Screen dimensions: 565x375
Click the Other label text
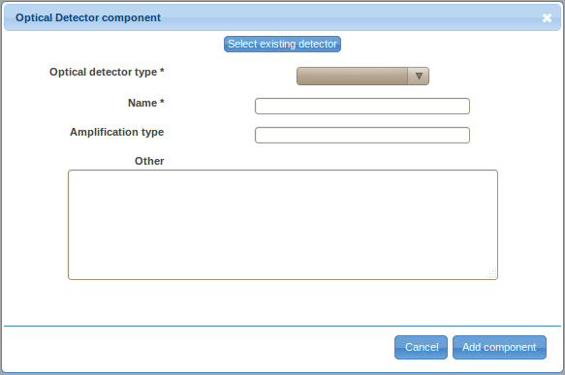coord(149,161)
